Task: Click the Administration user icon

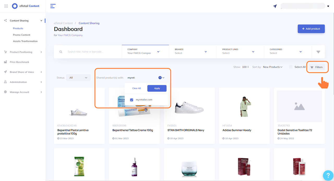Action: (5, 82)
